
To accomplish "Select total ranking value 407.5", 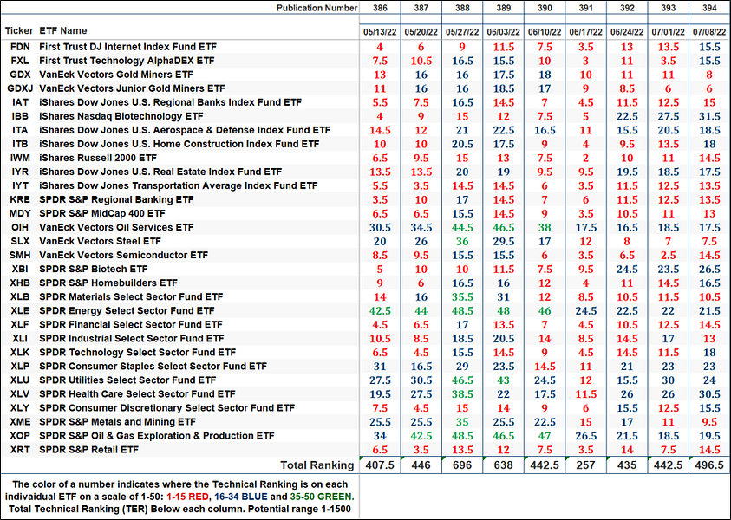I will pyautogui.click(x=380, y=465).
